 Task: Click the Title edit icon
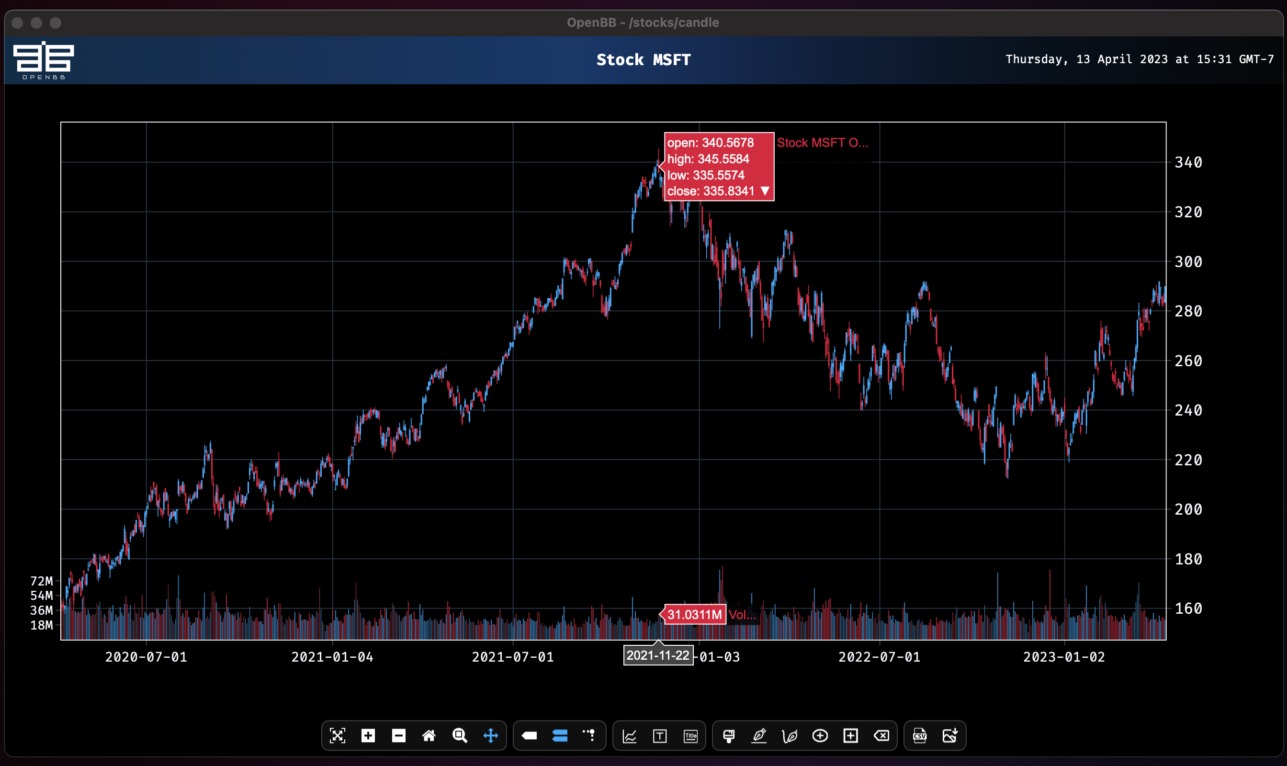pyautogui.click(x=690, y=736)
